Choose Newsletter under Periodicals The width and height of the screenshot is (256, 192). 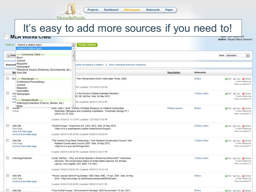point(23,91)
